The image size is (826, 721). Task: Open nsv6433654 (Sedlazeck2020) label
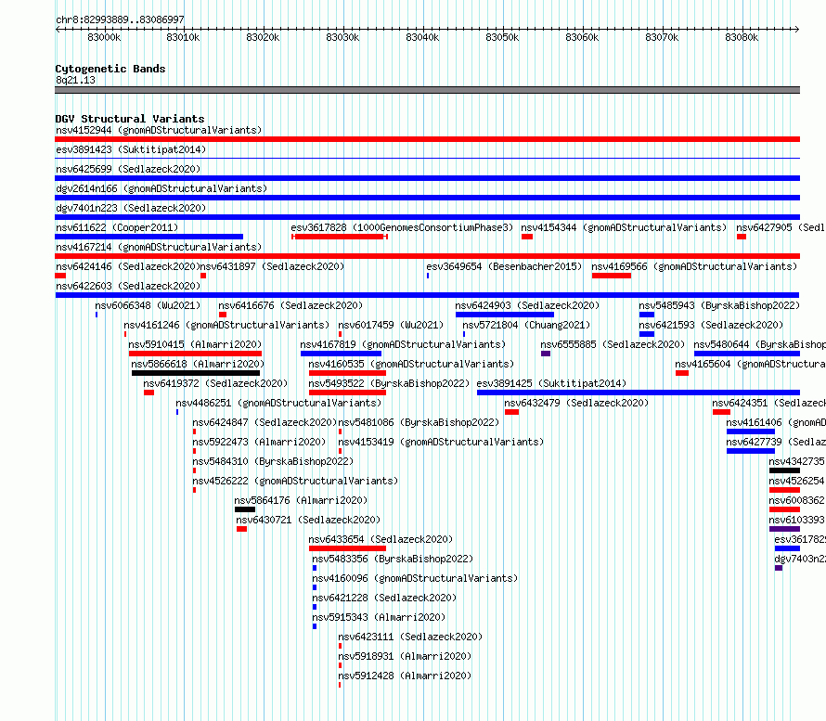click(x=381, y=539)
